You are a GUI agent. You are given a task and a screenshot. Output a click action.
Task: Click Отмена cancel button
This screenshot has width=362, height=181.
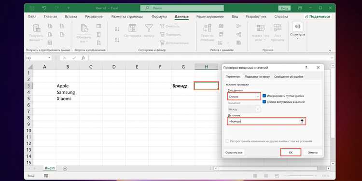tap(313, 153)
